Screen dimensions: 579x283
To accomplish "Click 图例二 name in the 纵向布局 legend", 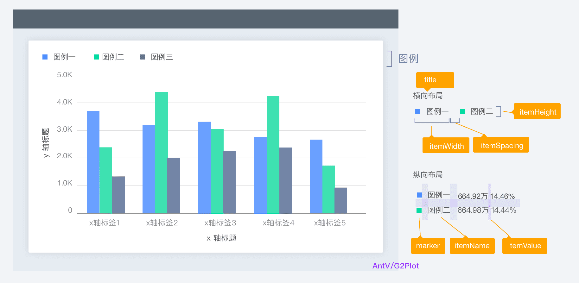I will pyautogui.click(x=439, y=210).
